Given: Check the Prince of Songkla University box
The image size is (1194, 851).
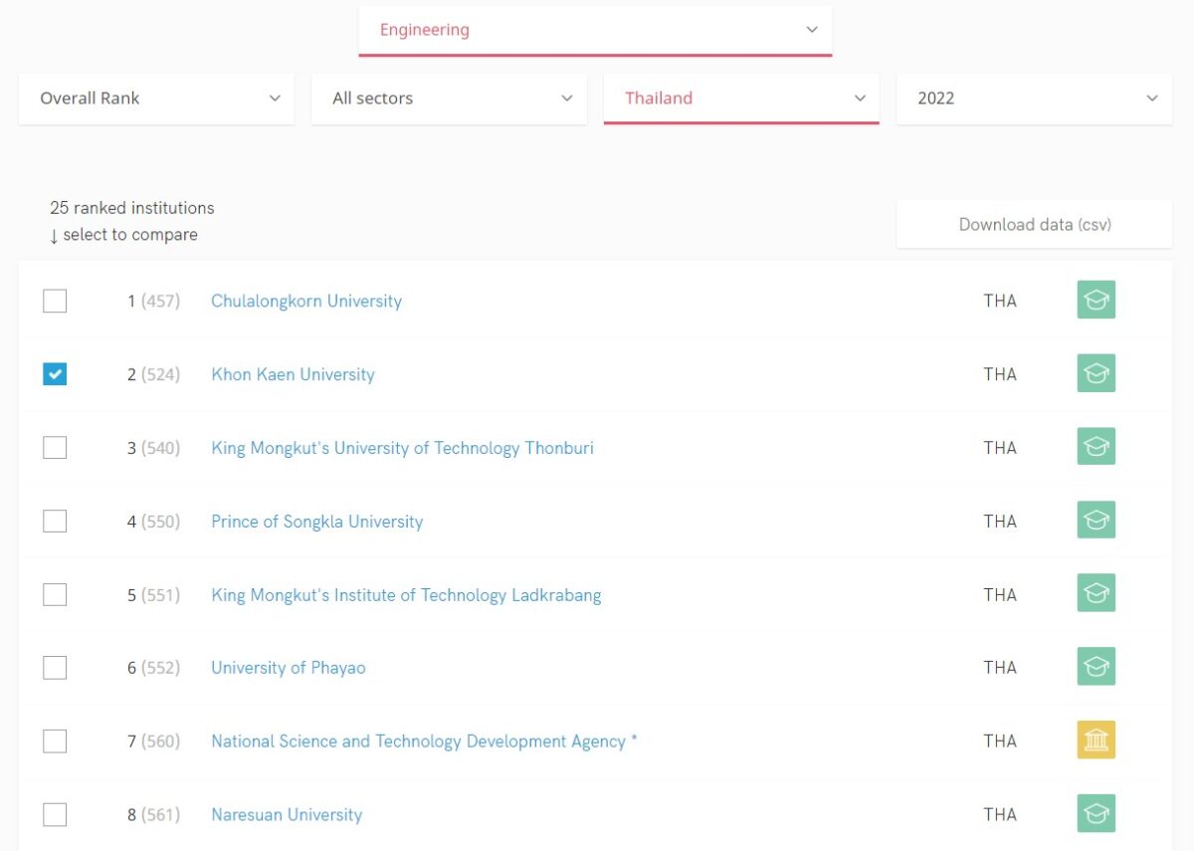Looking at the screenshot, I should pos(55,522).
